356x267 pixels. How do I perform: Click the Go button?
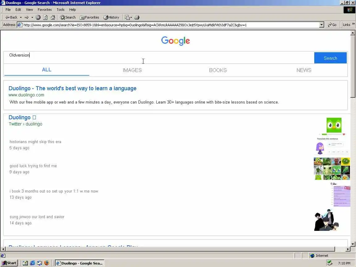332,25
